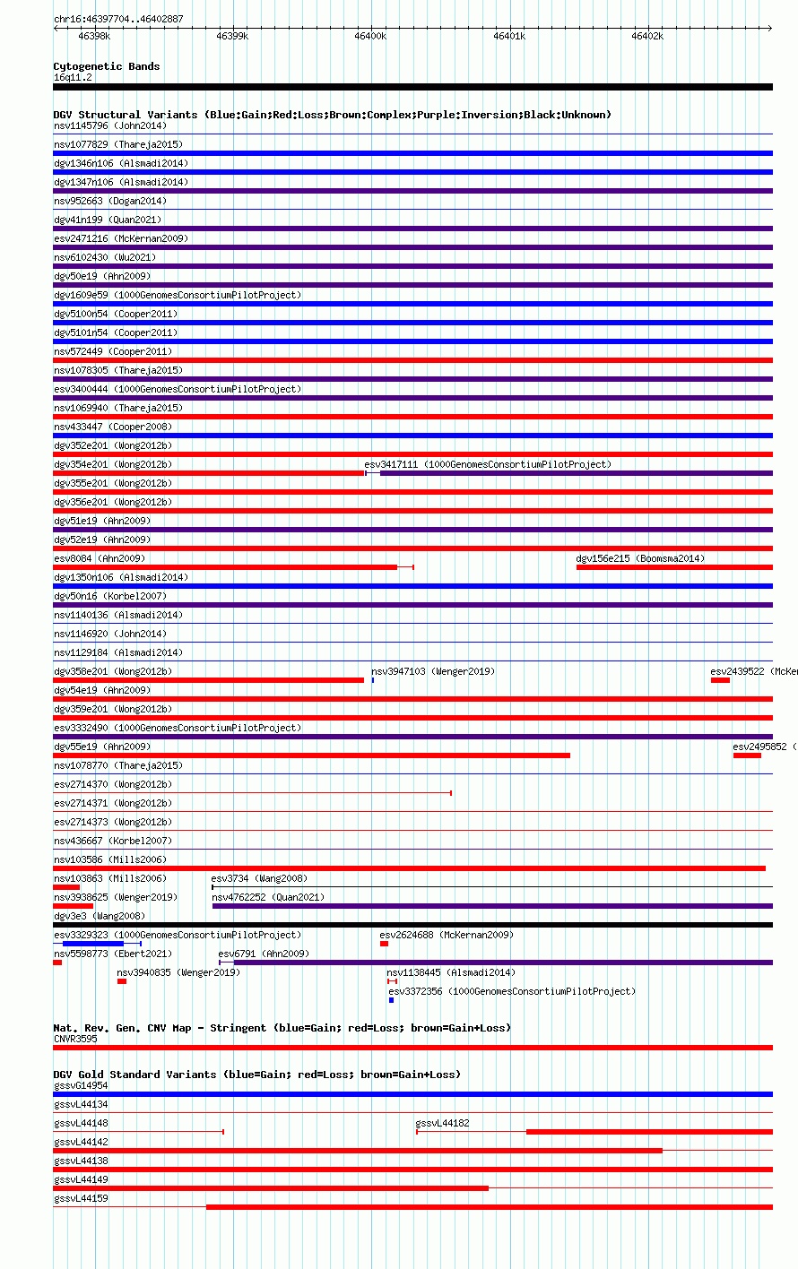Click the 46402k ruler tick label
The height and width of the screenshot is (1269, 798).
point(647,36)
